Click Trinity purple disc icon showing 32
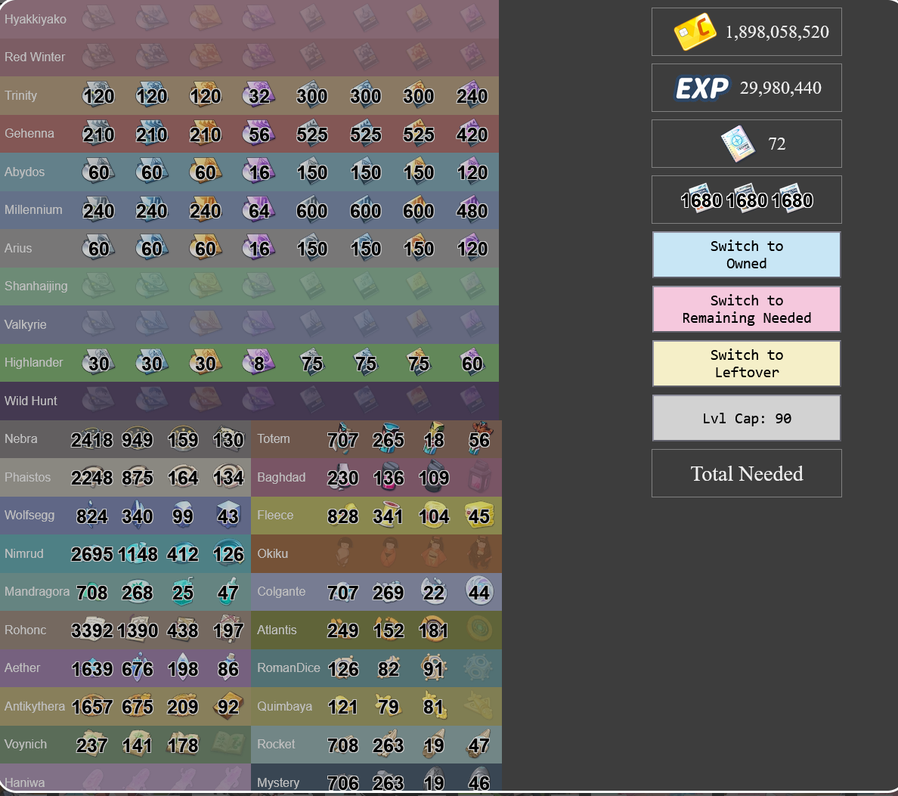The image size is (898, 796). pyautogui.click(x=259, y=95)
